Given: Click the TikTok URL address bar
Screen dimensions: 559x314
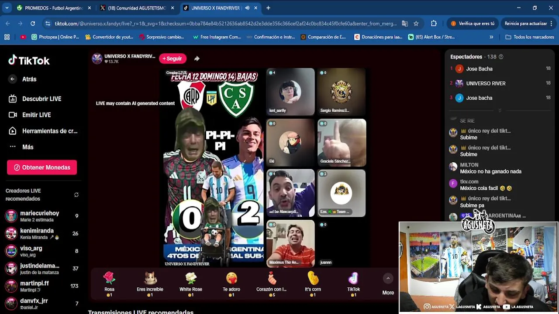Looking at the screenshot, I should [x=225, y=24].
